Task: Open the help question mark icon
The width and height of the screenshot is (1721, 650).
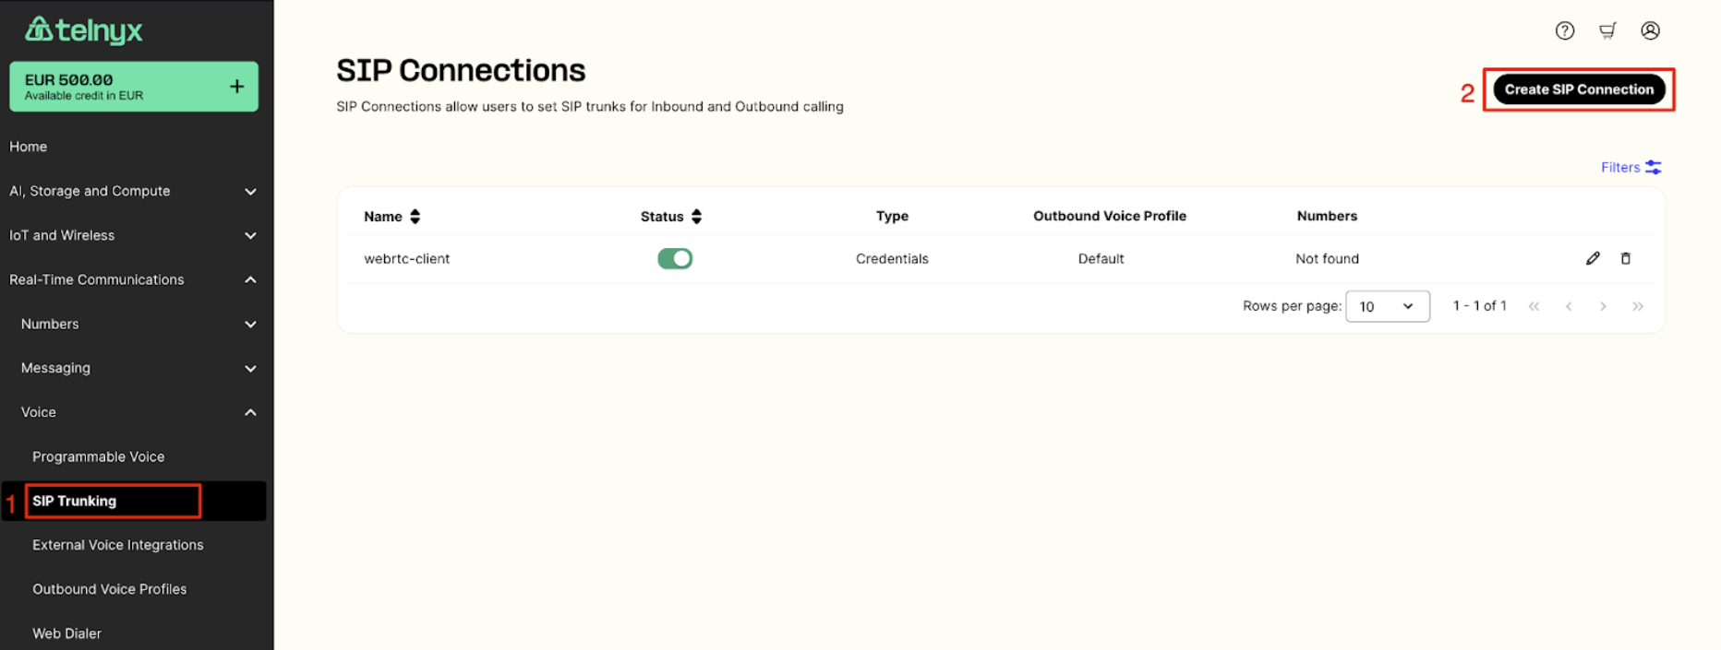Action: (1565, 30)
